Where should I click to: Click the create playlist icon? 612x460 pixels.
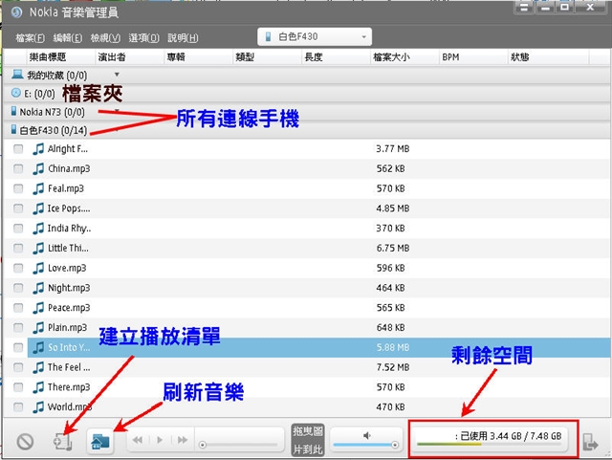point(62,442)
